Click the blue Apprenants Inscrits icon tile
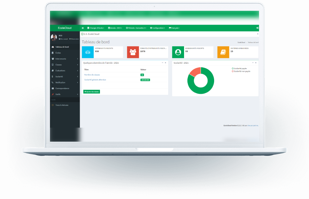The height and width of the screenshot is (199, 309). [88, 52]
